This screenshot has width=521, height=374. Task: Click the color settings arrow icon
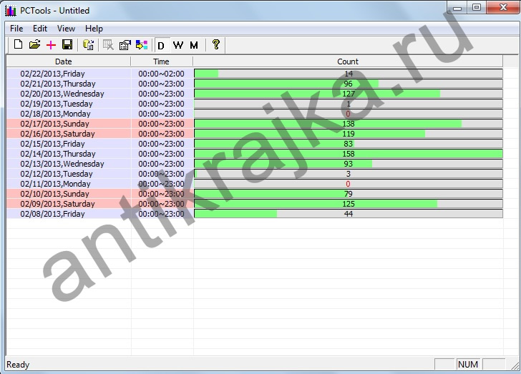click(x=141, y=45)
